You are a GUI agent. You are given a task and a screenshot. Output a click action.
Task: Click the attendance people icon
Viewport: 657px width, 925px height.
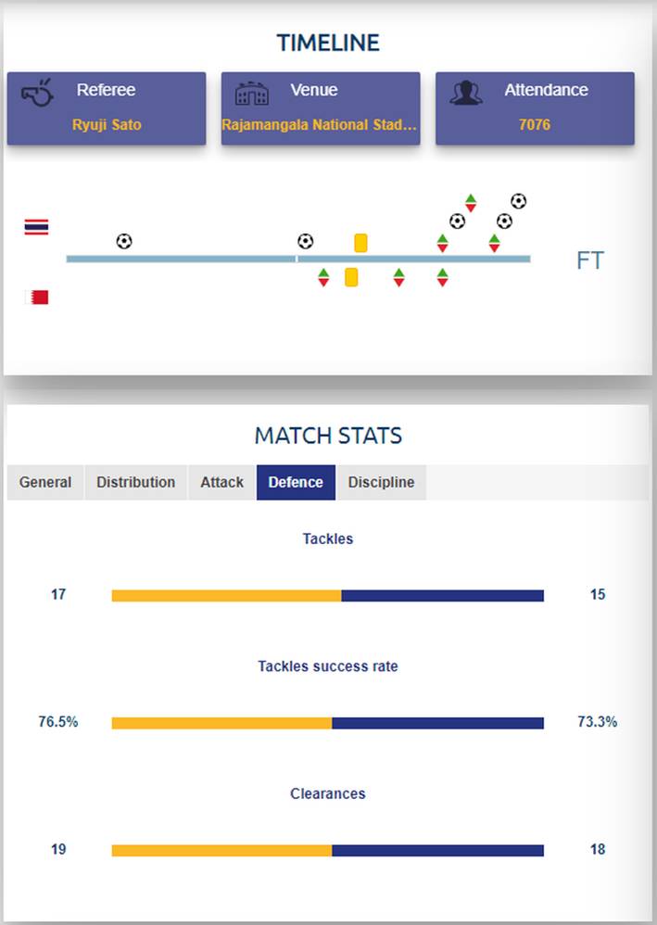click(x=466, y=94)
